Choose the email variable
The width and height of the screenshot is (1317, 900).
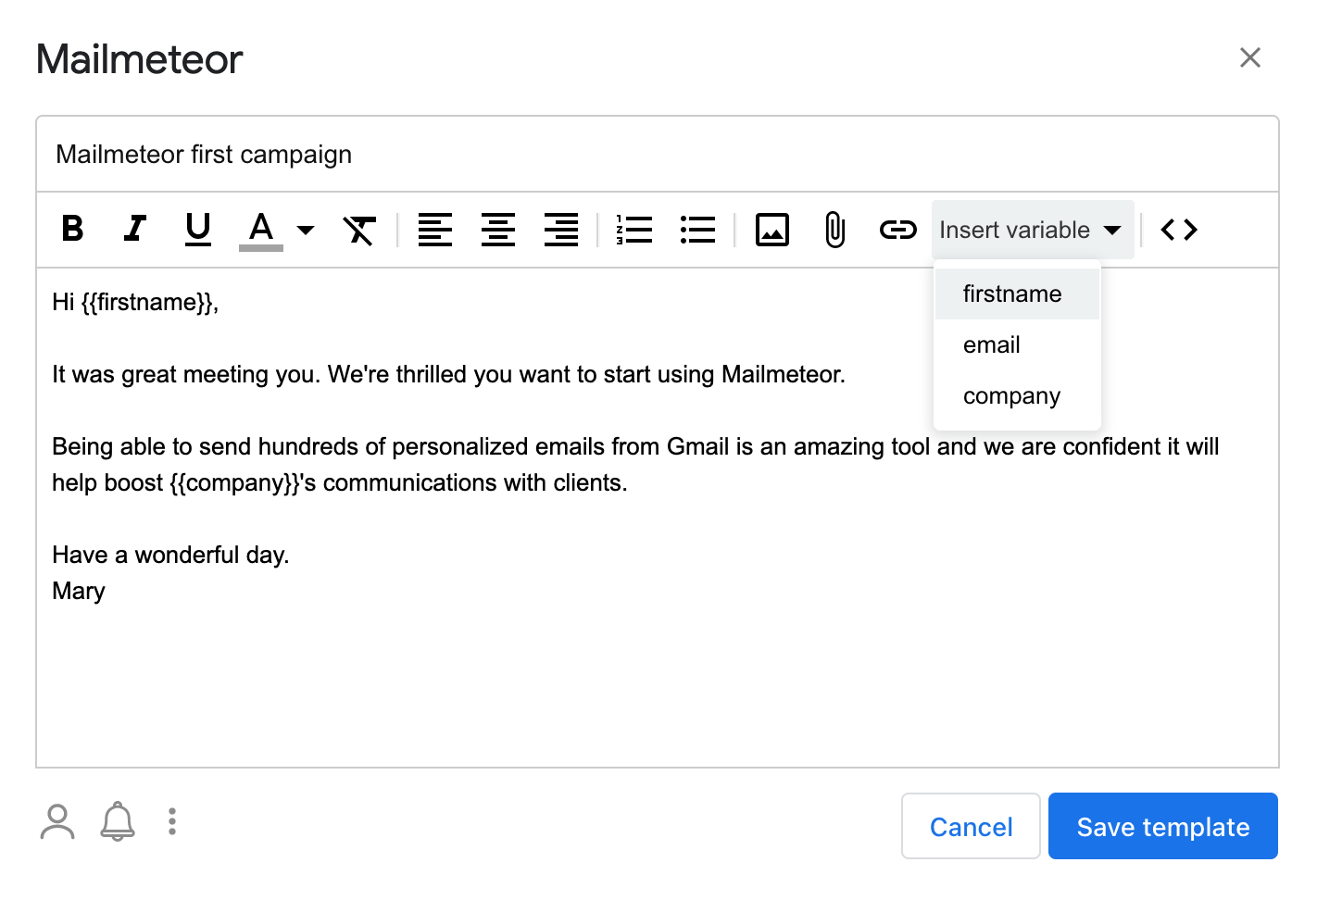tap(1017, 344)
